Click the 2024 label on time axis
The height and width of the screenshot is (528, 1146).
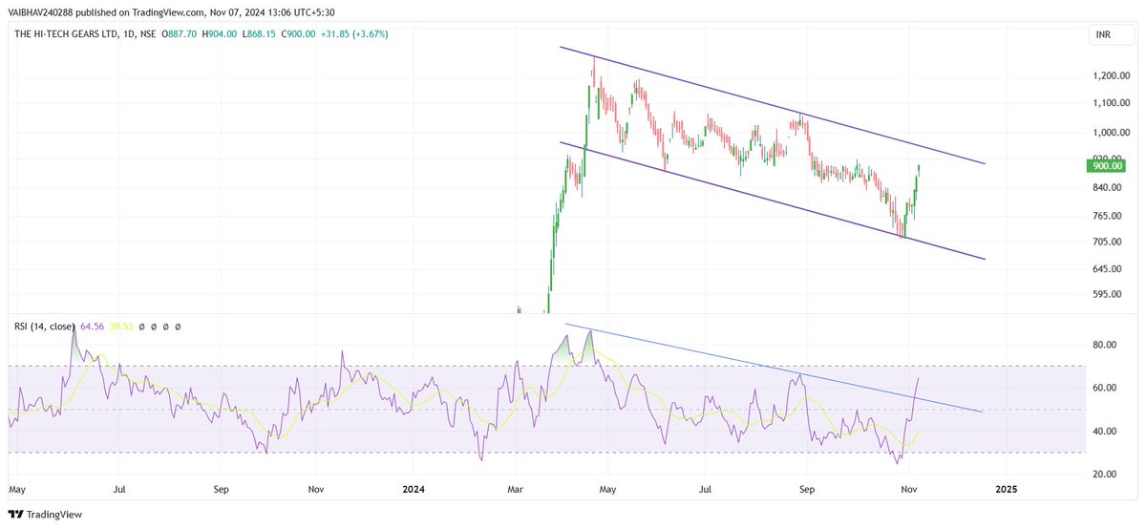(414, 490)
